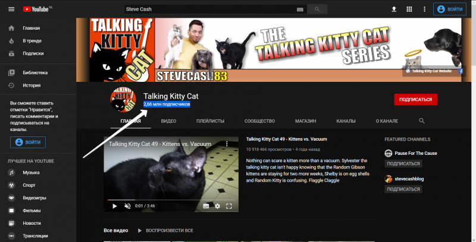Screen dimensions: 476x242
Task: Open the video player three-dot menu
Action: click(x=227, y=144)
